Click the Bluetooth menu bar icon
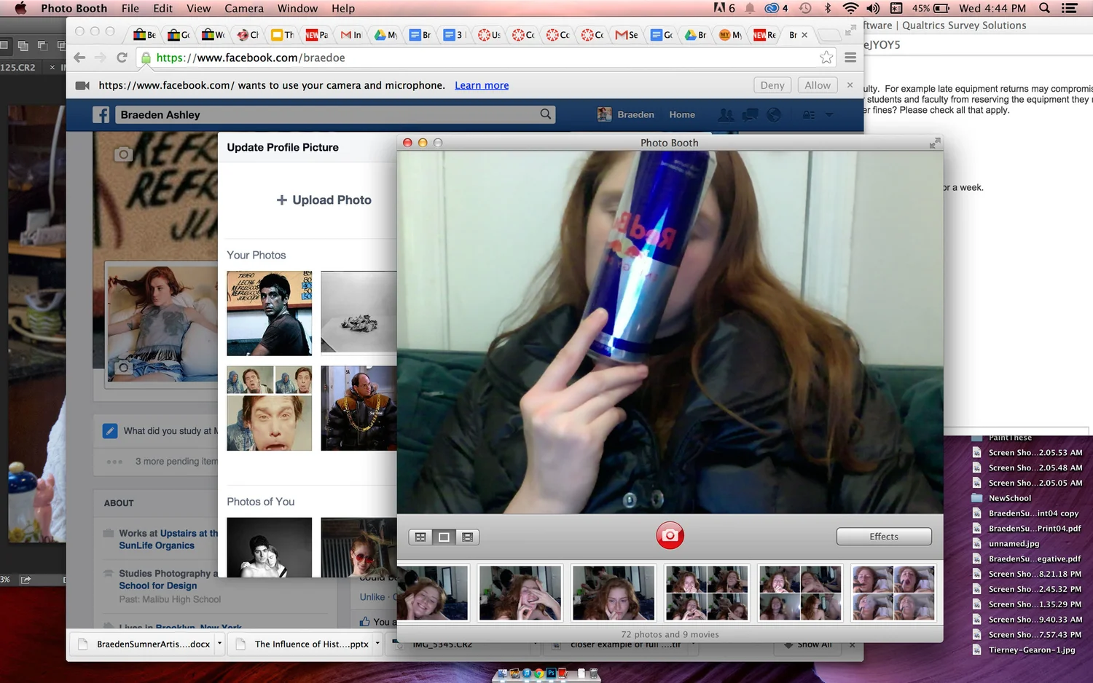 [x=828, y=8]
